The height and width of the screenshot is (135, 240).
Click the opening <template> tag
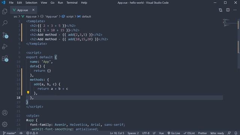coord(36,21)
